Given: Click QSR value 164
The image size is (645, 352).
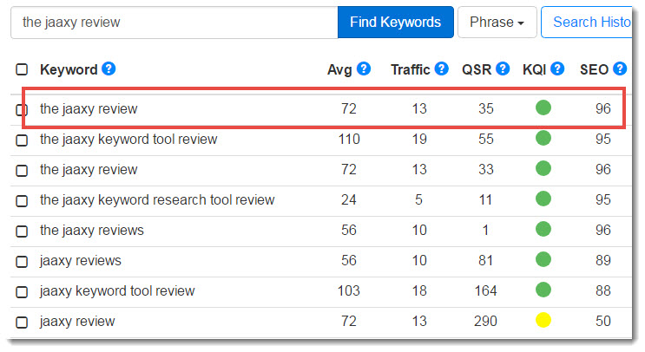Looking at the screenshot, I should [x=485, y=290].
